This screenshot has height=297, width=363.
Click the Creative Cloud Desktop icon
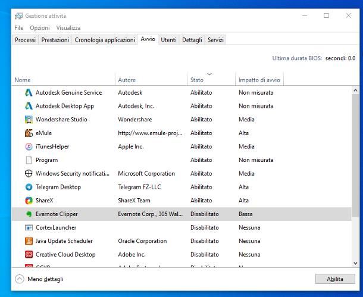[x=29, y=254]
